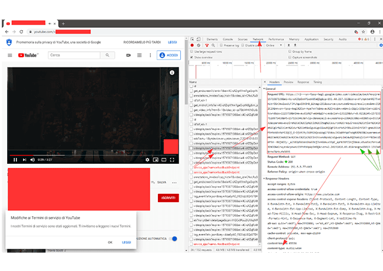Image resolution: width=383 pixels, height=271 pixels.
Task: Click the export HAR download arrow icon
Action: (295, 45)
